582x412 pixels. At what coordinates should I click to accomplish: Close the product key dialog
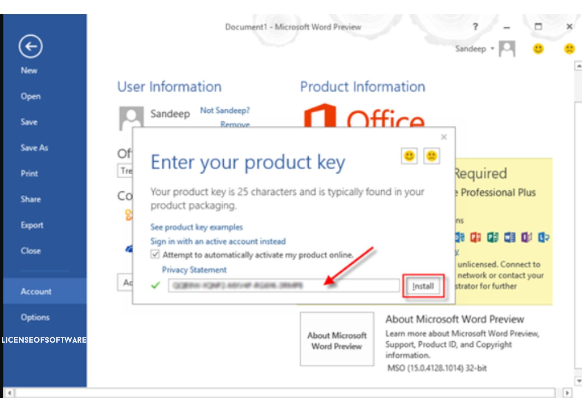click(x=444, y=137)
